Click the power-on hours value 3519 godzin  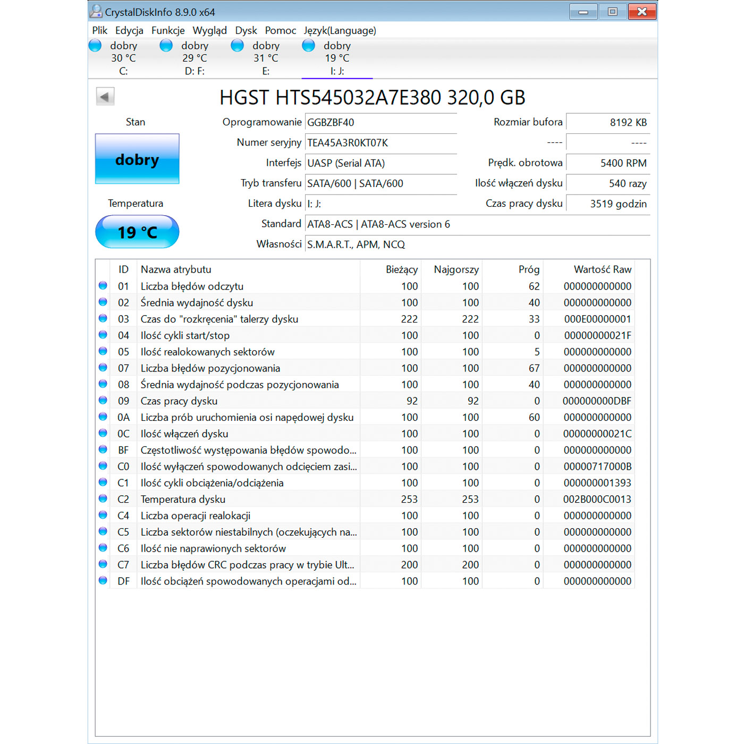point(608,204)
